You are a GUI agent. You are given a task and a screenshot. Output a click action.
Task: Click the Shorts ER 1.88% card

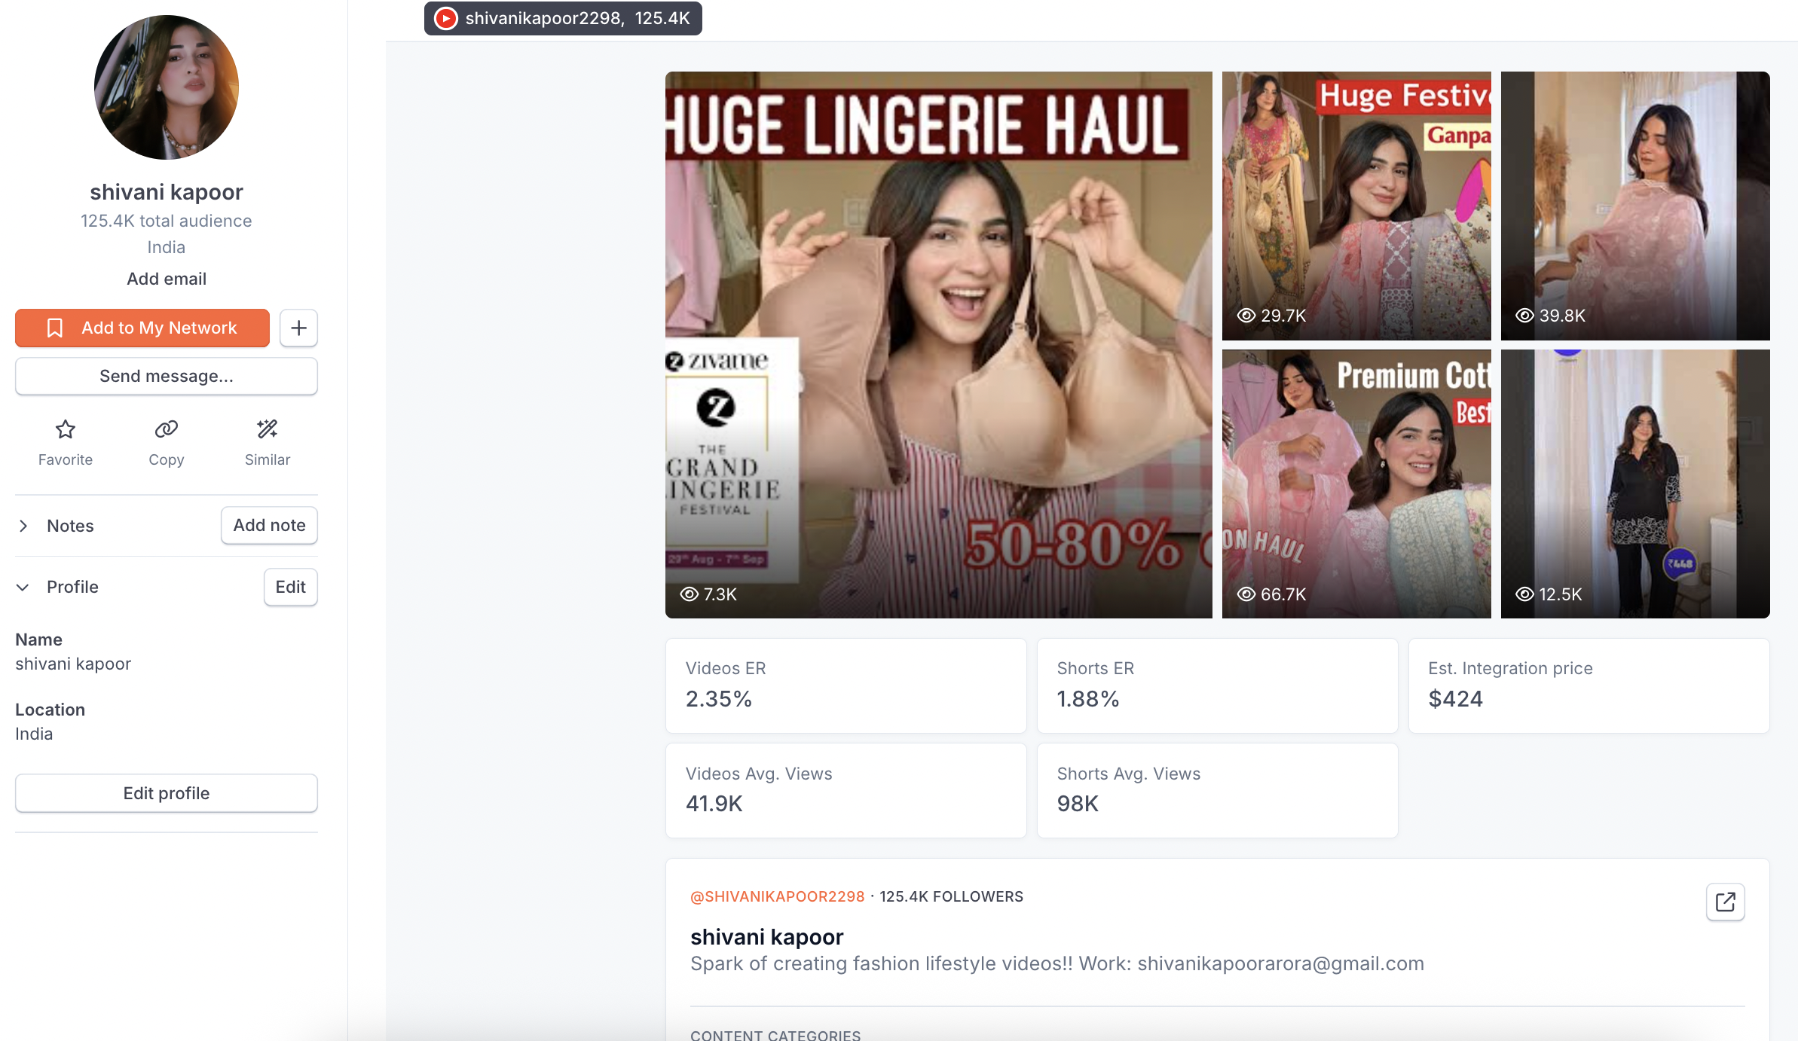tap(1218, 685)
